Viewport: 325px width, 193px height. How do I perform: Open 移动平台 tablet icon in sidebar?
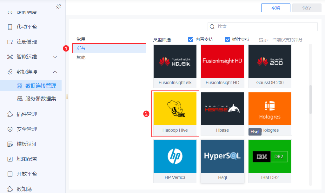click(x=10, y=27)
